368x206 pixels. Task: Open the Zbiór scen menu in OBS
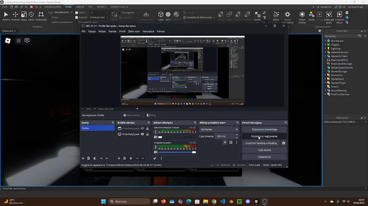point(134,31)
